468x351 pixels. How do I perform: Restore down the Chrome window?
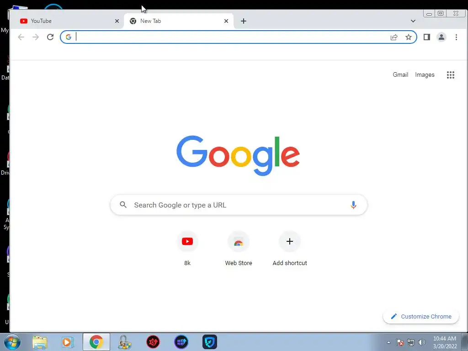coord(441,13)
